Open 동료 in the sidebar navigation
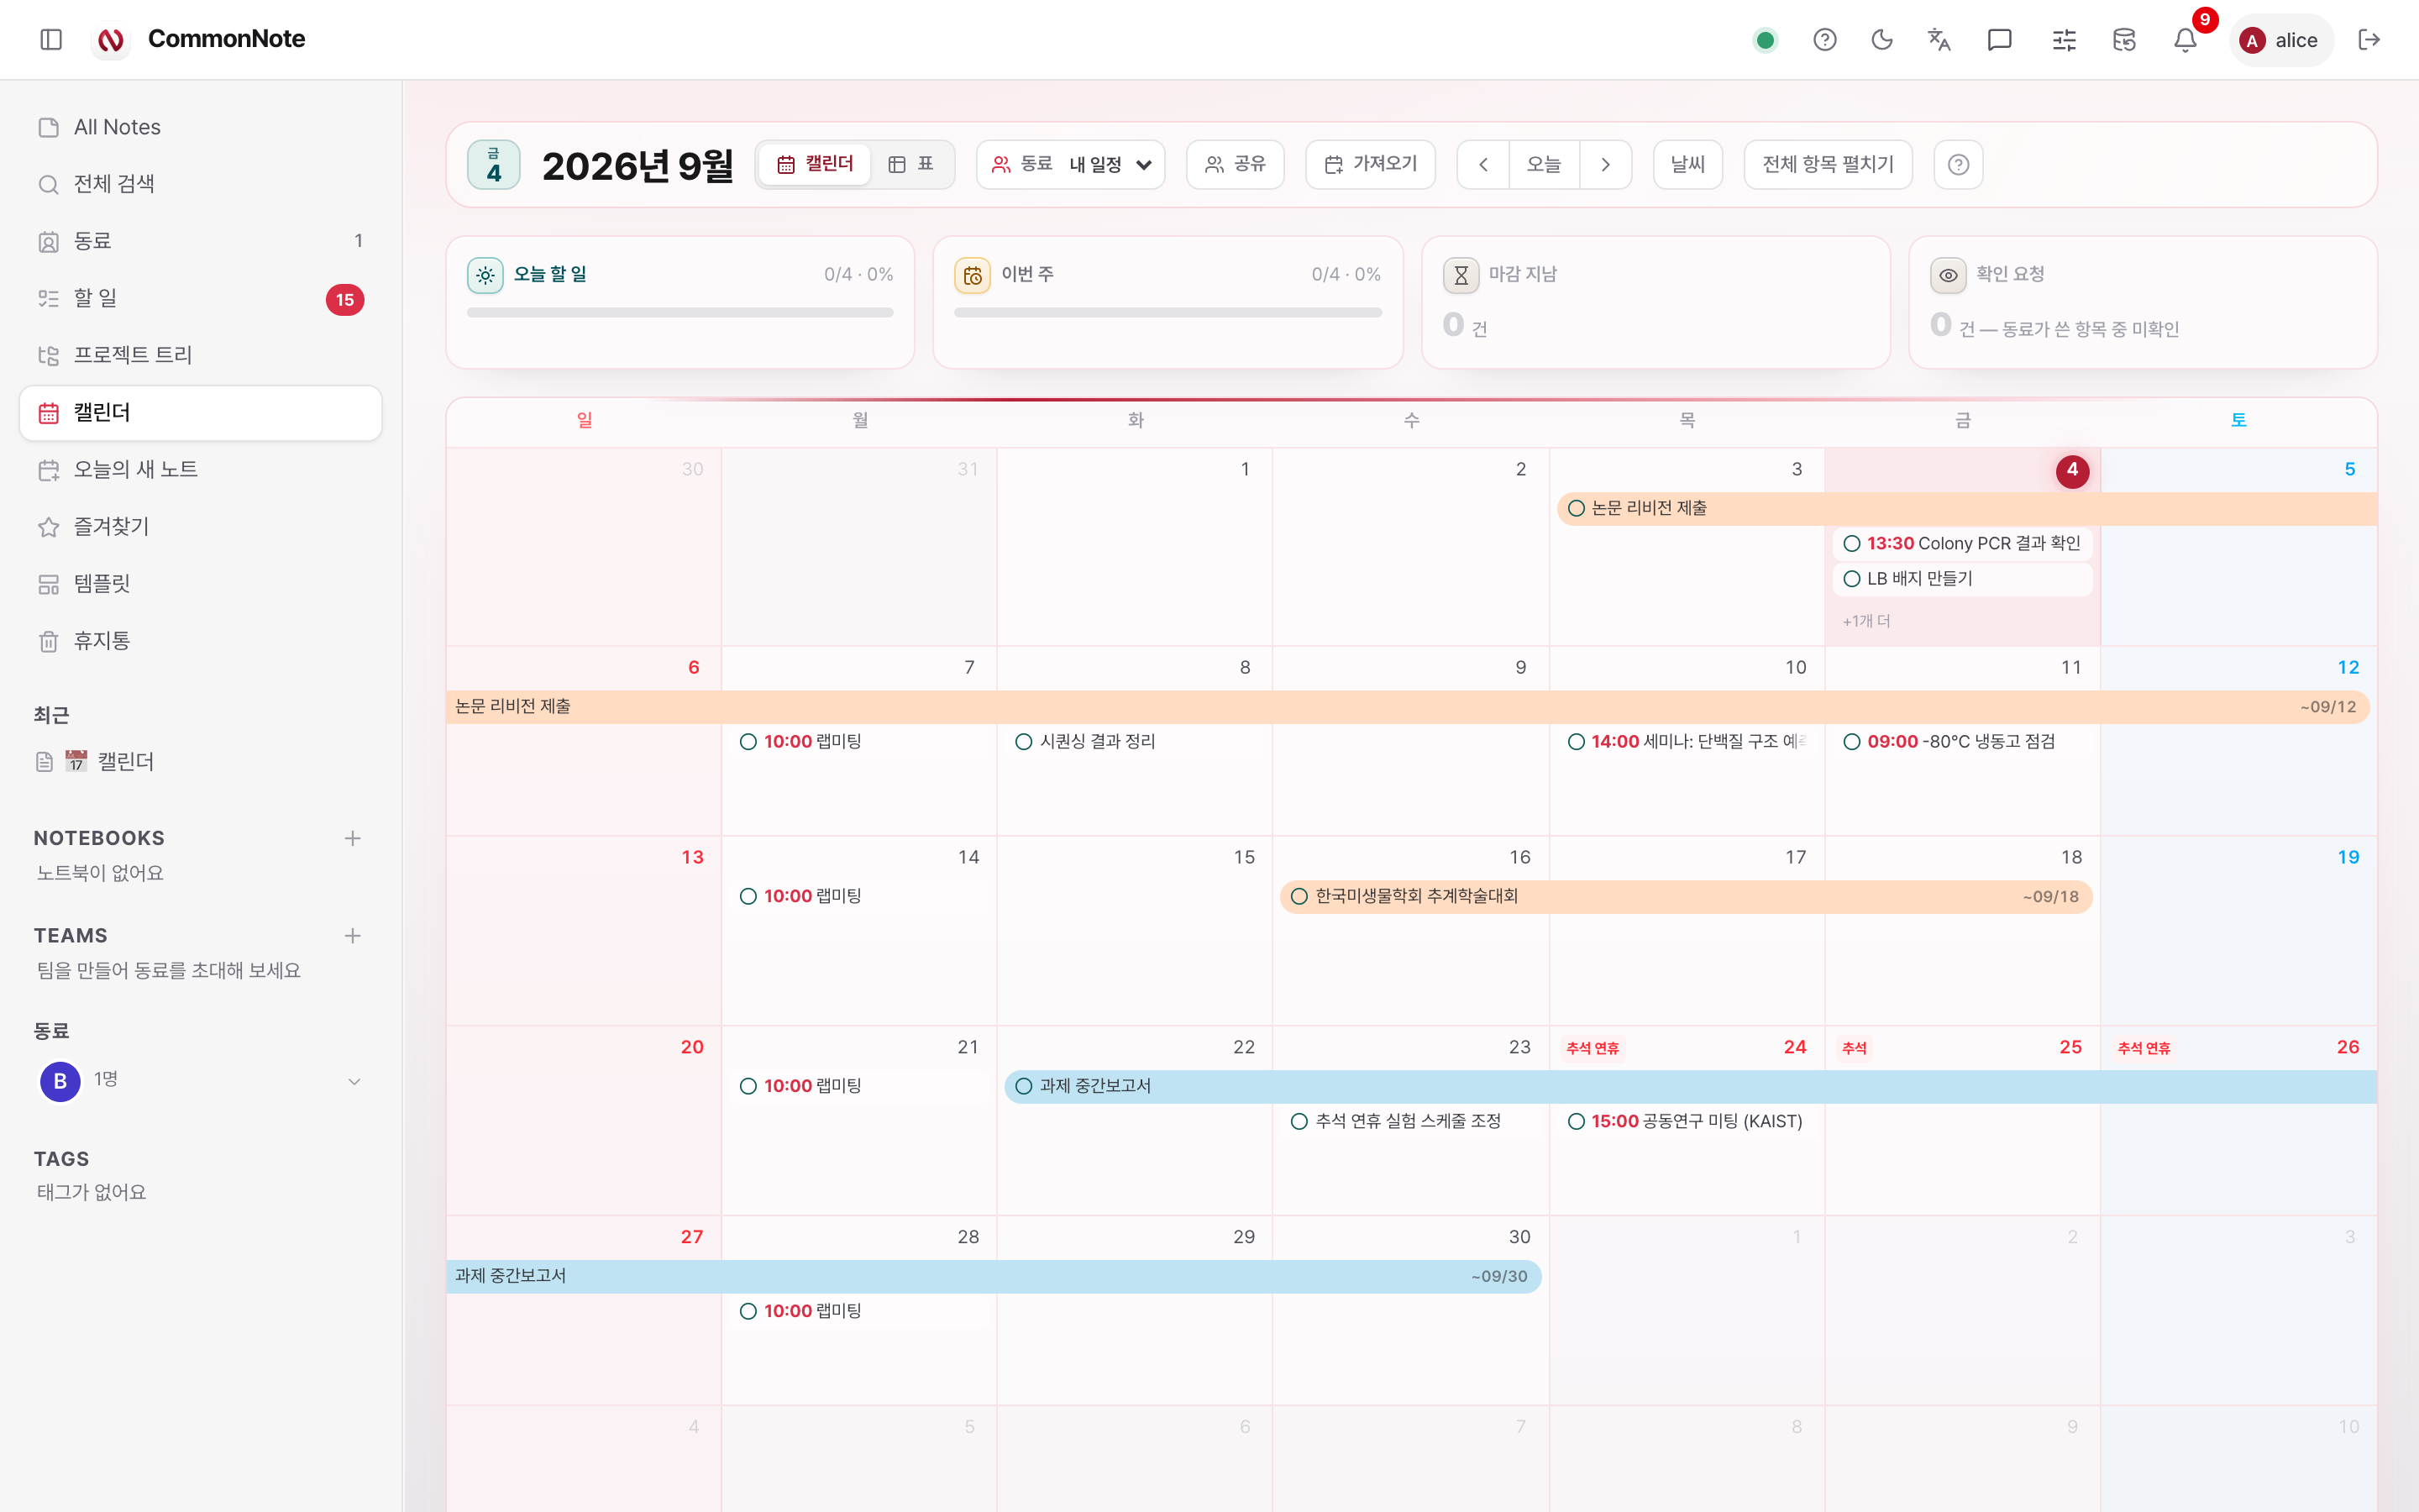 (x=200, y=241)
